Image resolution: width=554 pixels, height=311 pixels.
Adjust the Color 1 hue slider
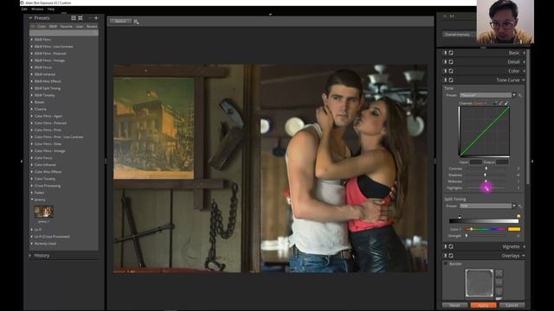471,229
